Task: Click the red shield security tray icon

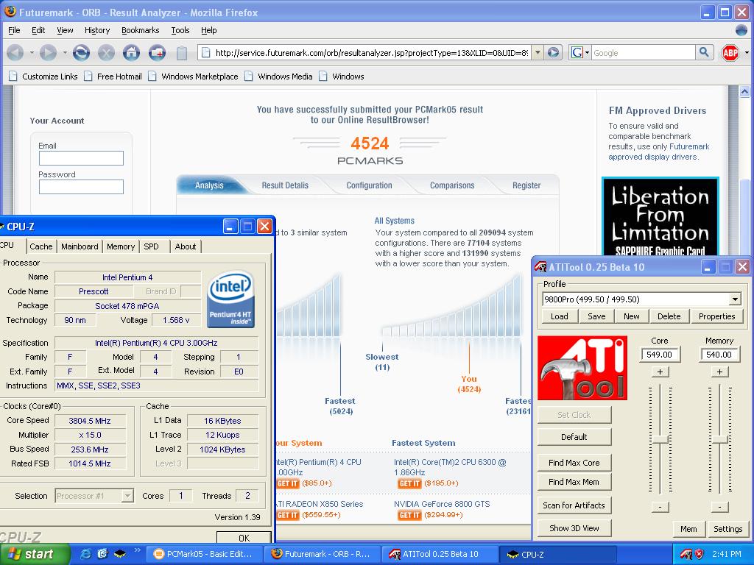Action: click(700, 554)
